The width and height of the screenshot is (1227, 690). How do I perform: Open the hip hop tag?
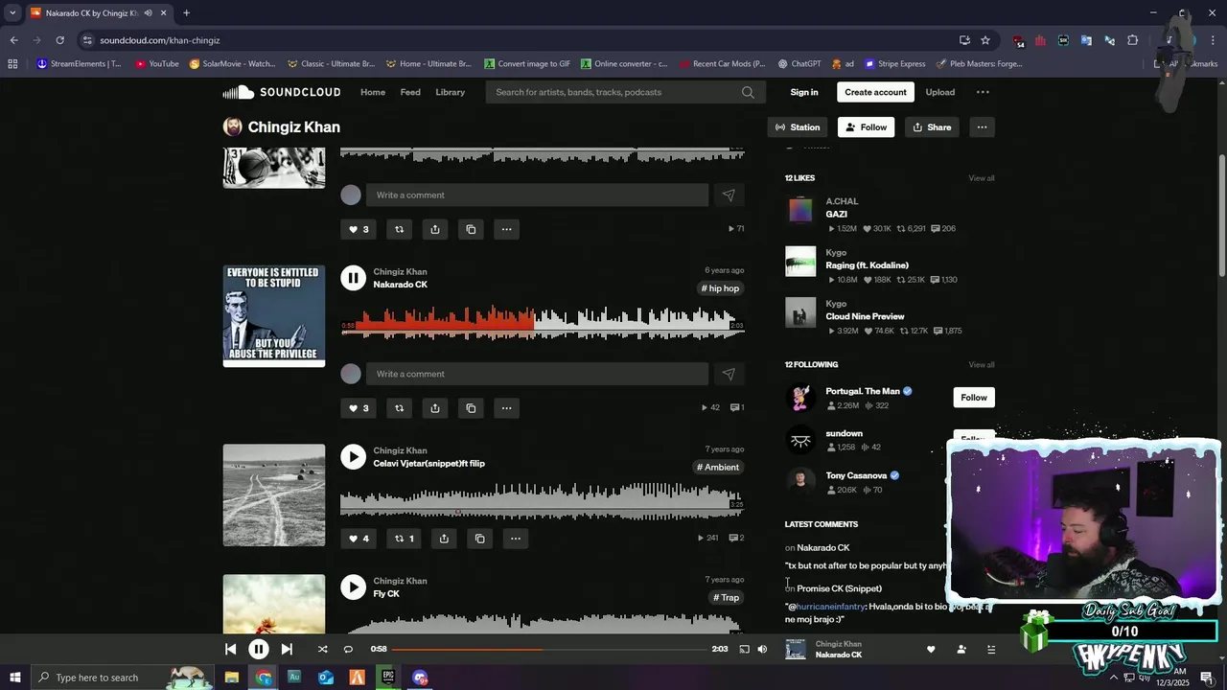pyautogui.click(x=720, y=288)
